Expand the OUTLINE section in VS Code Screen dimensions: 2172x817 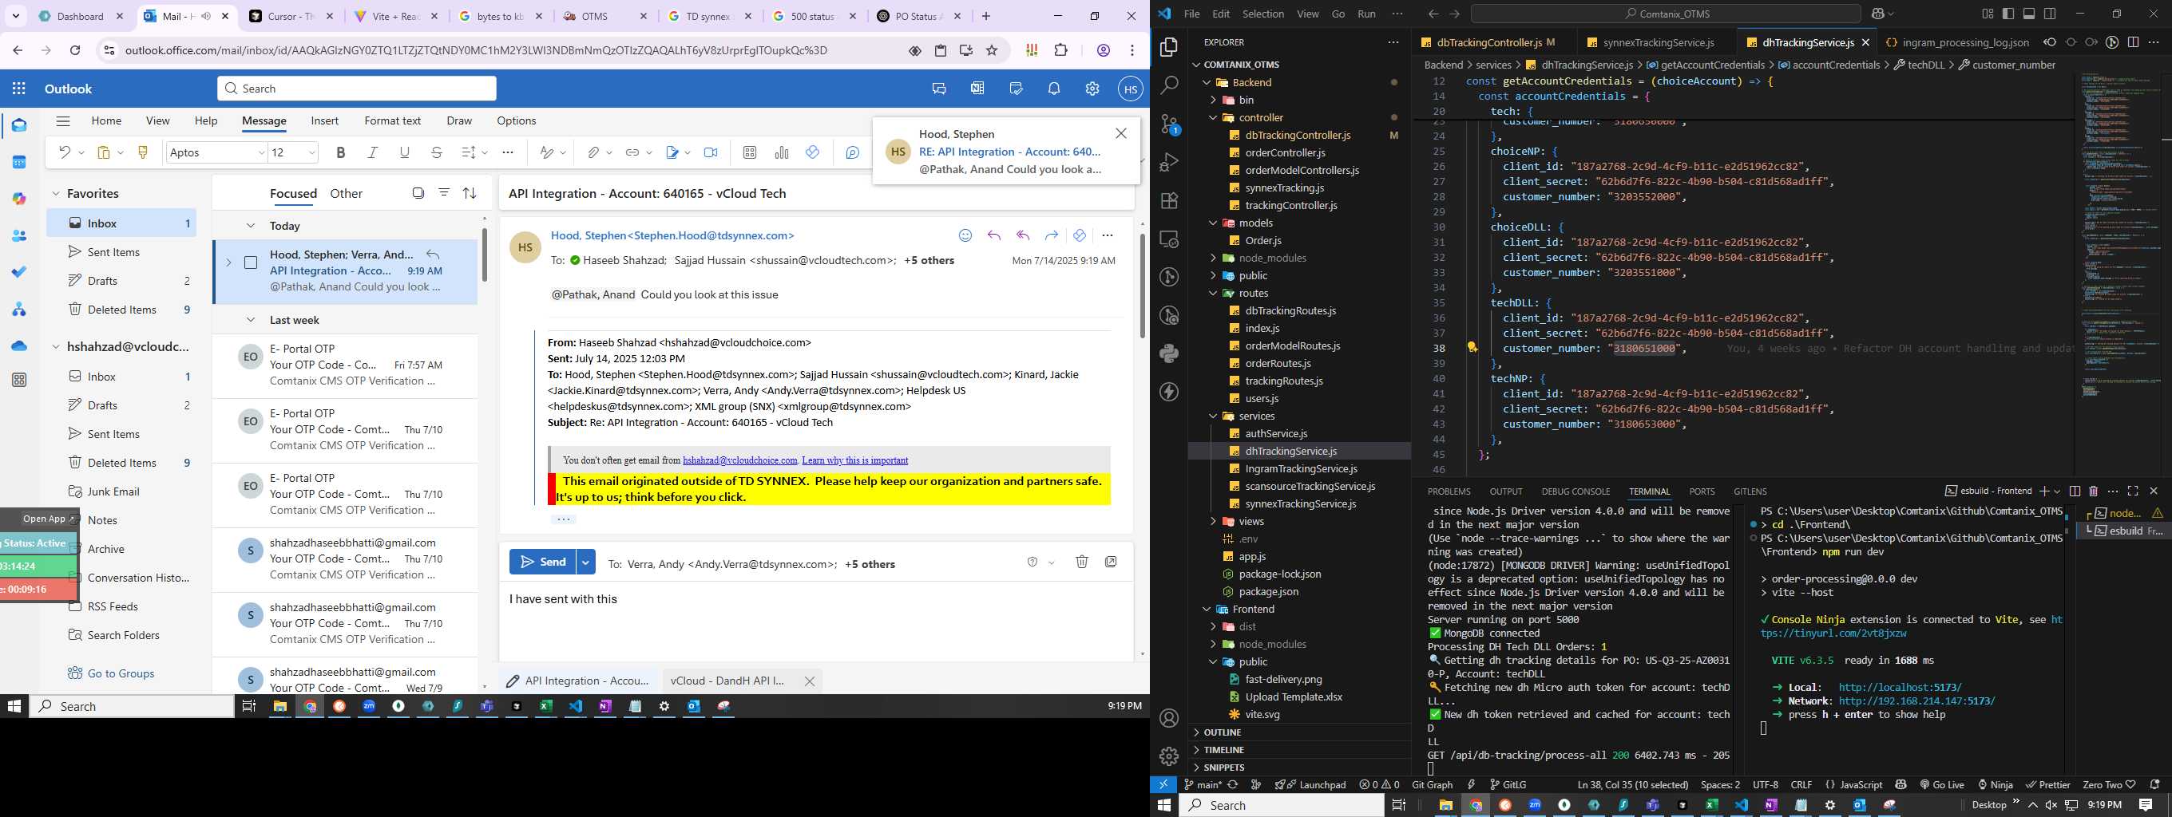coord(1222,732)
